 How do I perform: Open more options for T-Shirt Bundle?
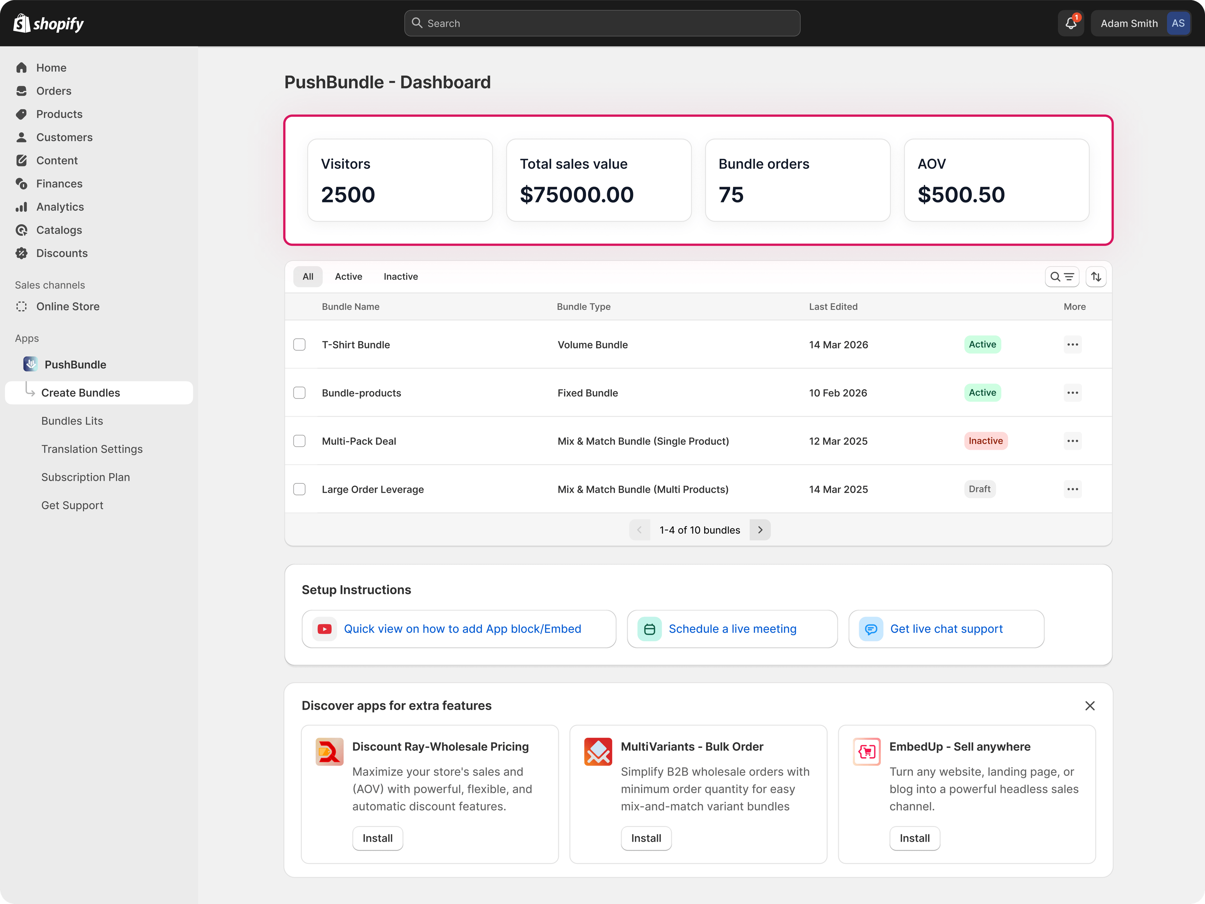(1073, 344)
